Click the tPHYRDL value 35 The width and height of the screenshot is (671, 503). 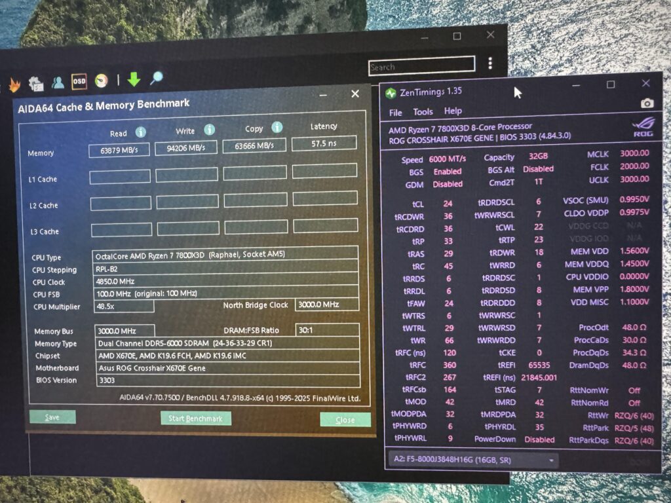pos(539,427)
